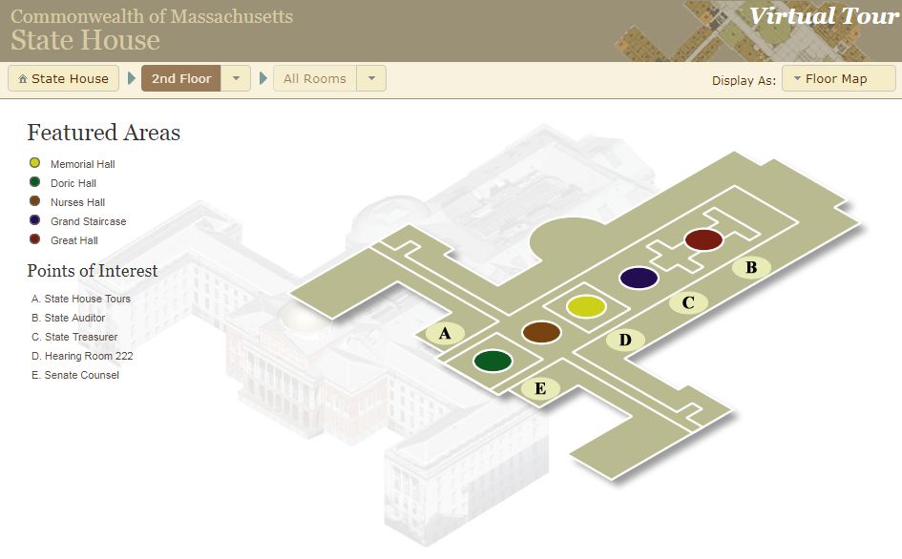Select the 2nd Floor breadcrumb button
Screen dimensions: 902x559
[181, 78]
